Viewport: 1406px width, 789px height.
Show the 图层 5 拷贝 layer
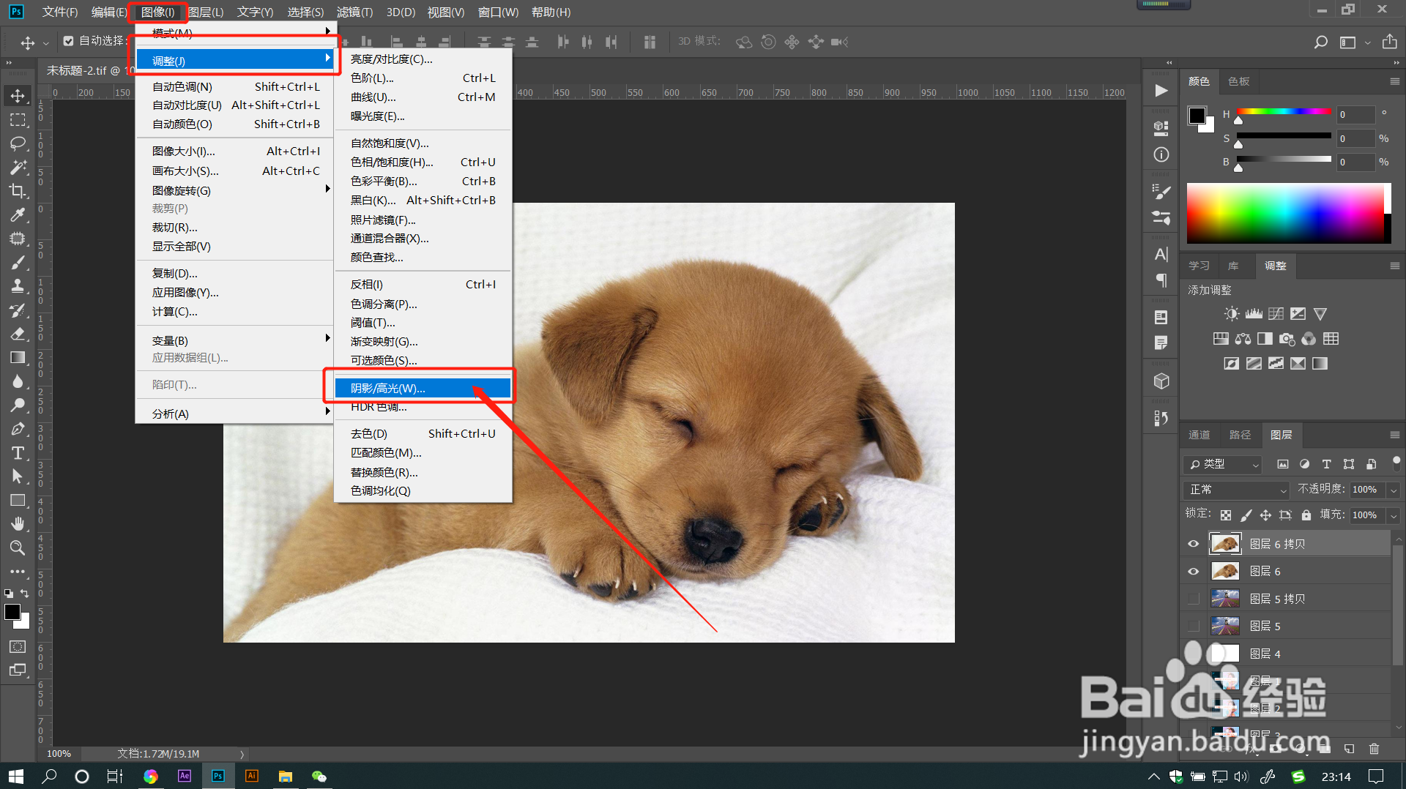[x=1194, y=598]
